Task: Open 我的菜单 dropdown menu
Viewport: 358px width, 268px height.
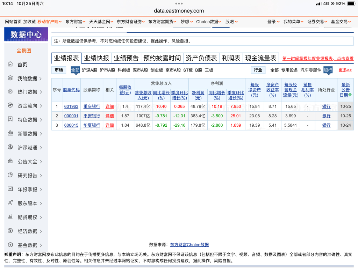Action: (x=293, y=22)
